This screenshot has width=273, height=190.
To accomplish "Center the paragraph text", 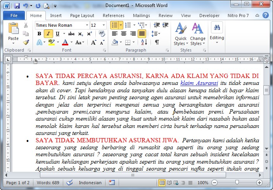I will click(x=124, y=33).
